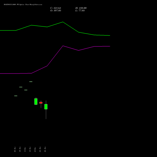Click the flat price dash above 11 Dec
This screenshot has width=157, height=157.
point(26,90)
